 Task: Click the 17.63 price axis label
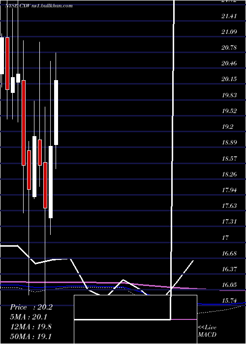tap(229, 206)
